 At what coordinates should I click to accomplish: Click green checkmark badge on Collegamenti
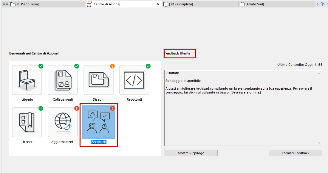coord(77,66)
